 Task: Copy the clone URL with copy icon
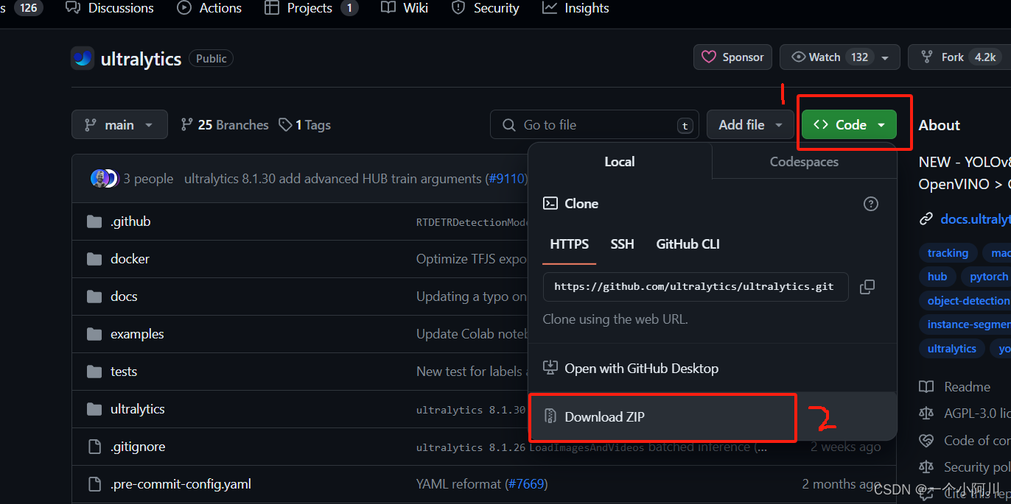click(867, 286)
